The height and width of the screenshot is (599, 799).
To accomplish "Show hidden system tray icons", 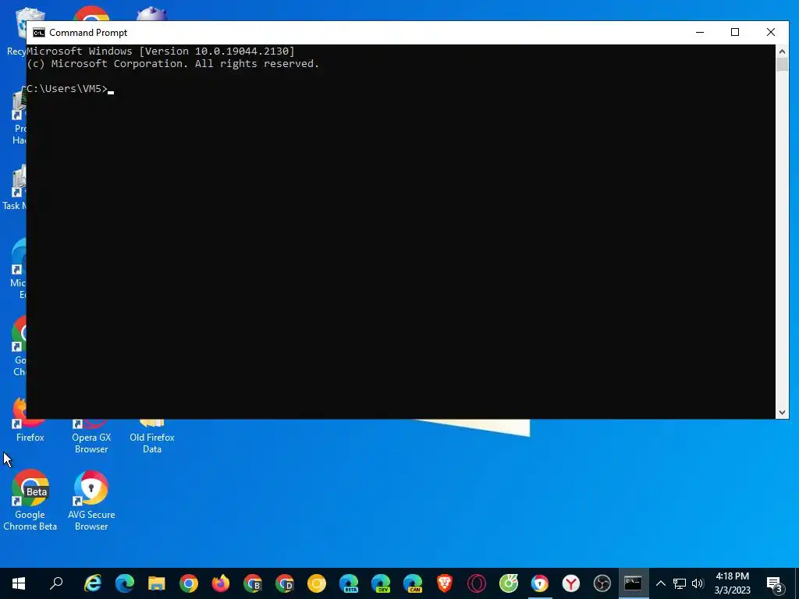I will click(660, 583).
